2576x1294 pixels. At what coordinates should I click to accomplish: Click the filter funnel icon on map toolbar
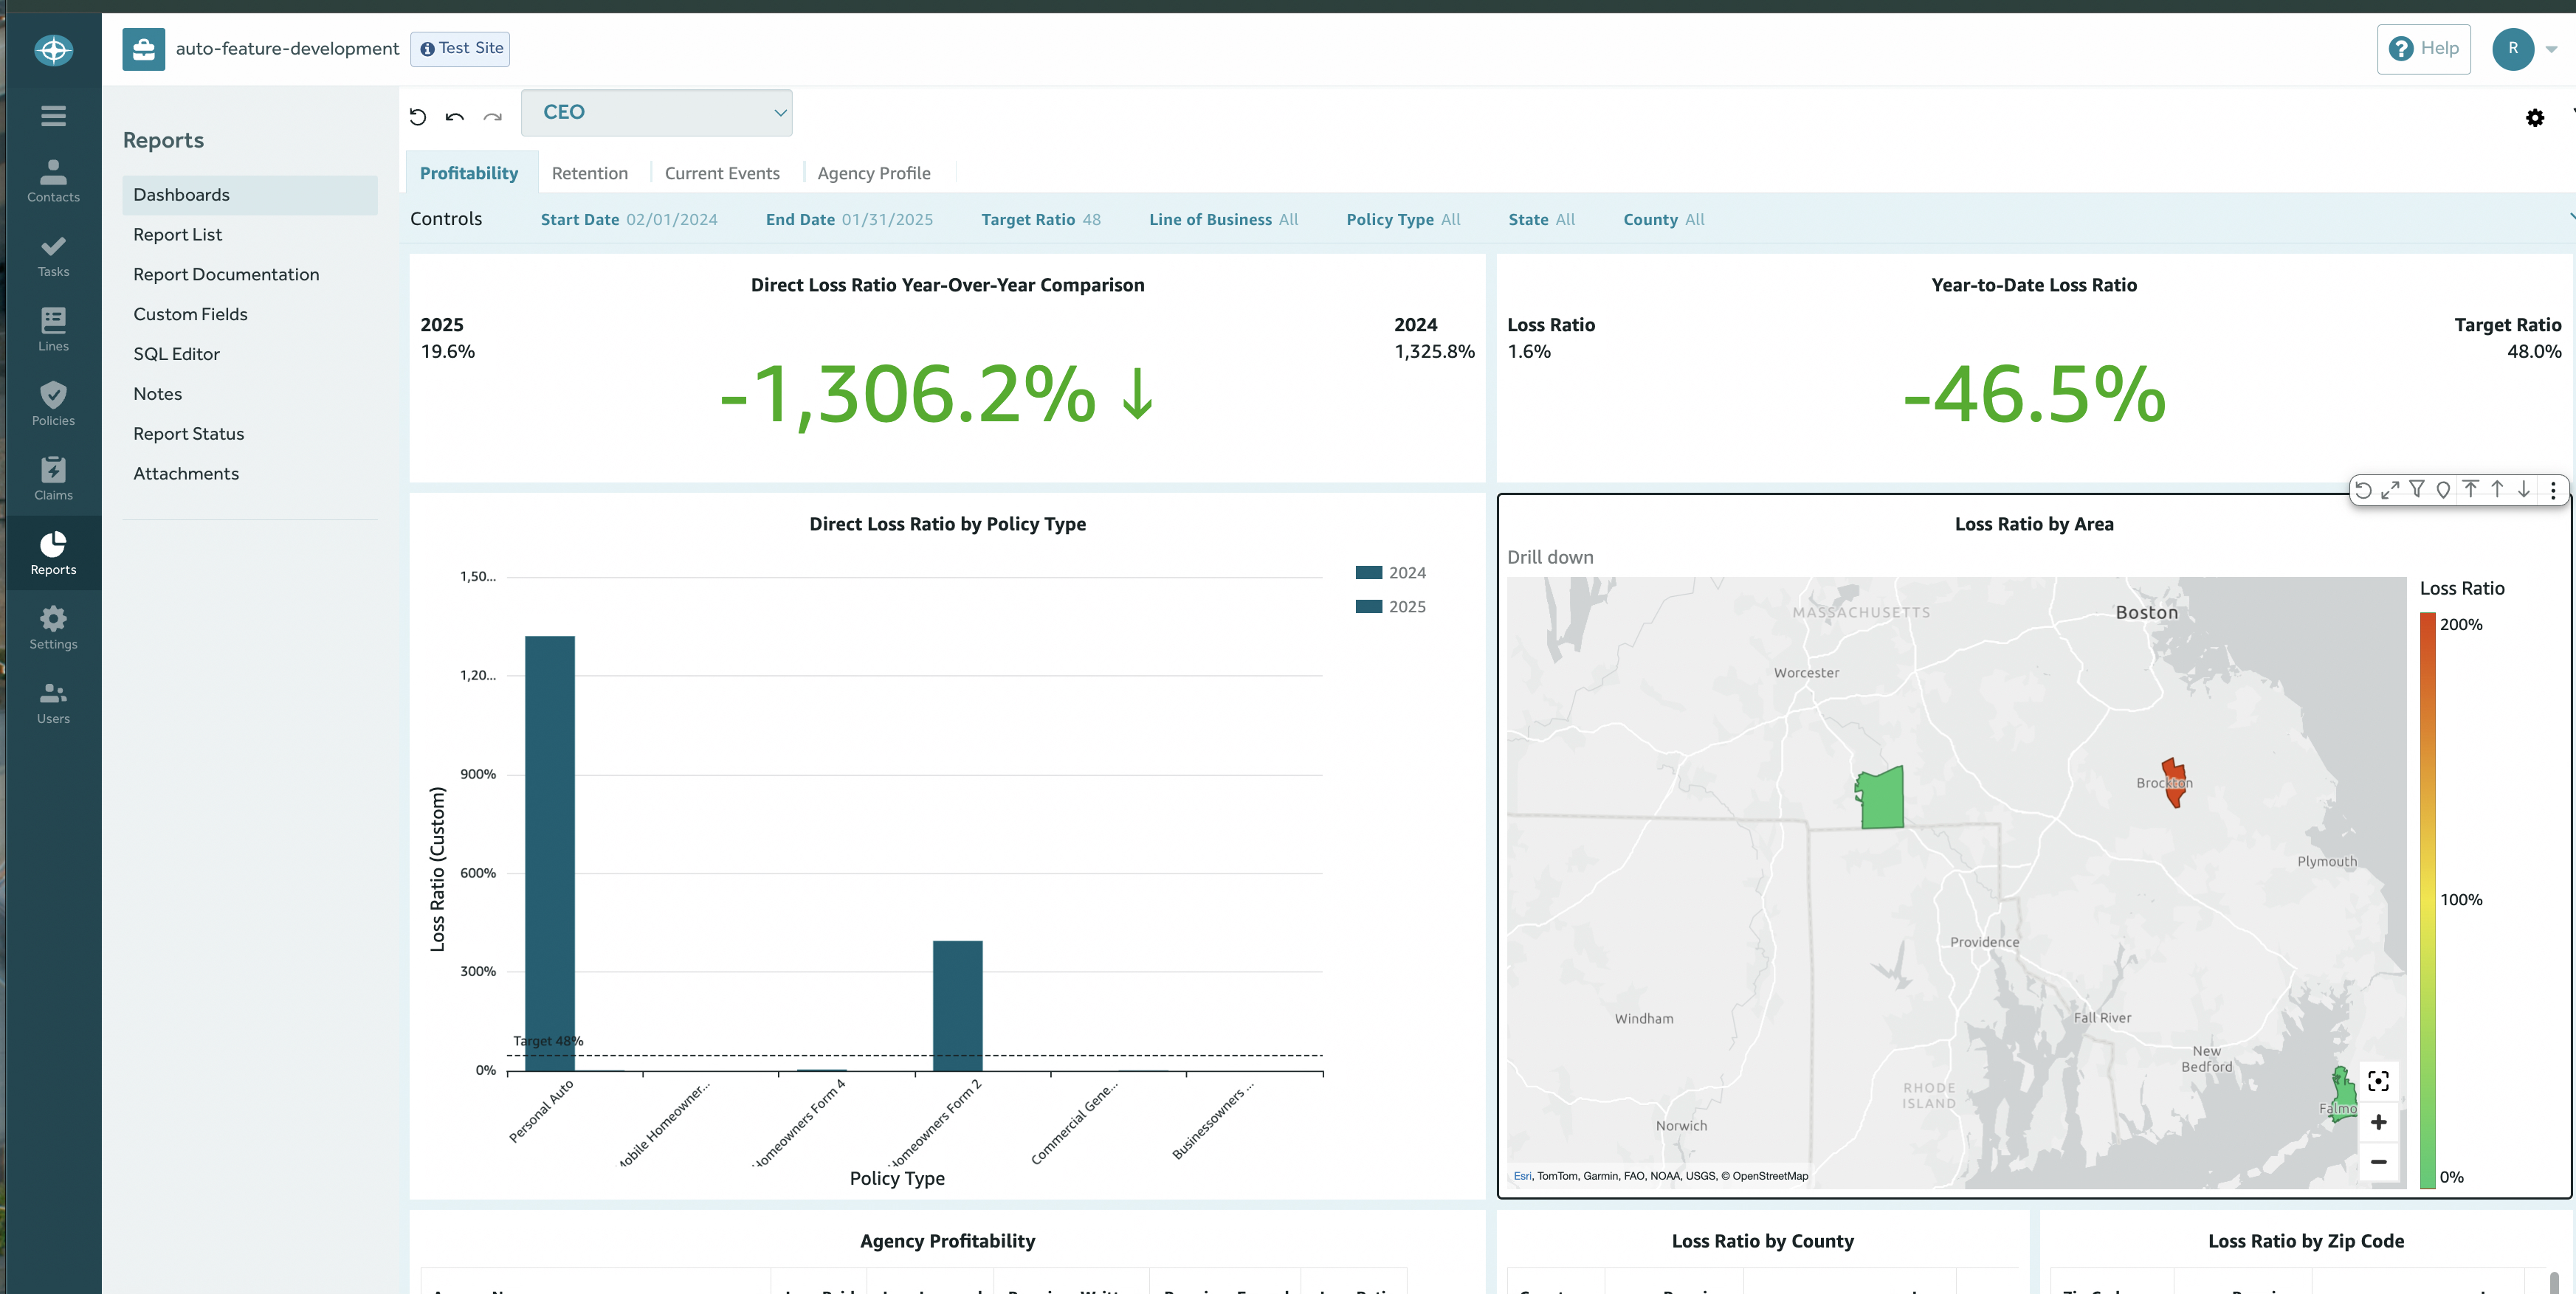coord(2416,490)
